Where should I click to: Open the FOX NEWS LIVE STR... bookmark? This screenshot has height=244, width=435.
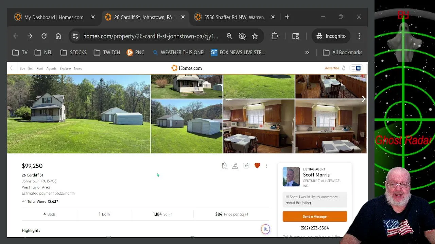coord(238,53)
